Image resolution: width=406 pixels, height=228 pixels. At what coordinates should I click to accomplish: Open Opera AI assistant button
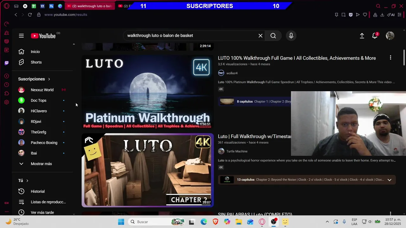pyautogui.click(x=391, y=15)
